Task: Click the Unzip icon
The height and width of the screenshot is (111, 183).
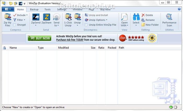Action: tap(77, 17)
